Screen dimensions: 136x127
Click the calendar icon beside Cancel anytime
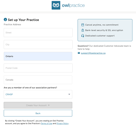(83, 25)
